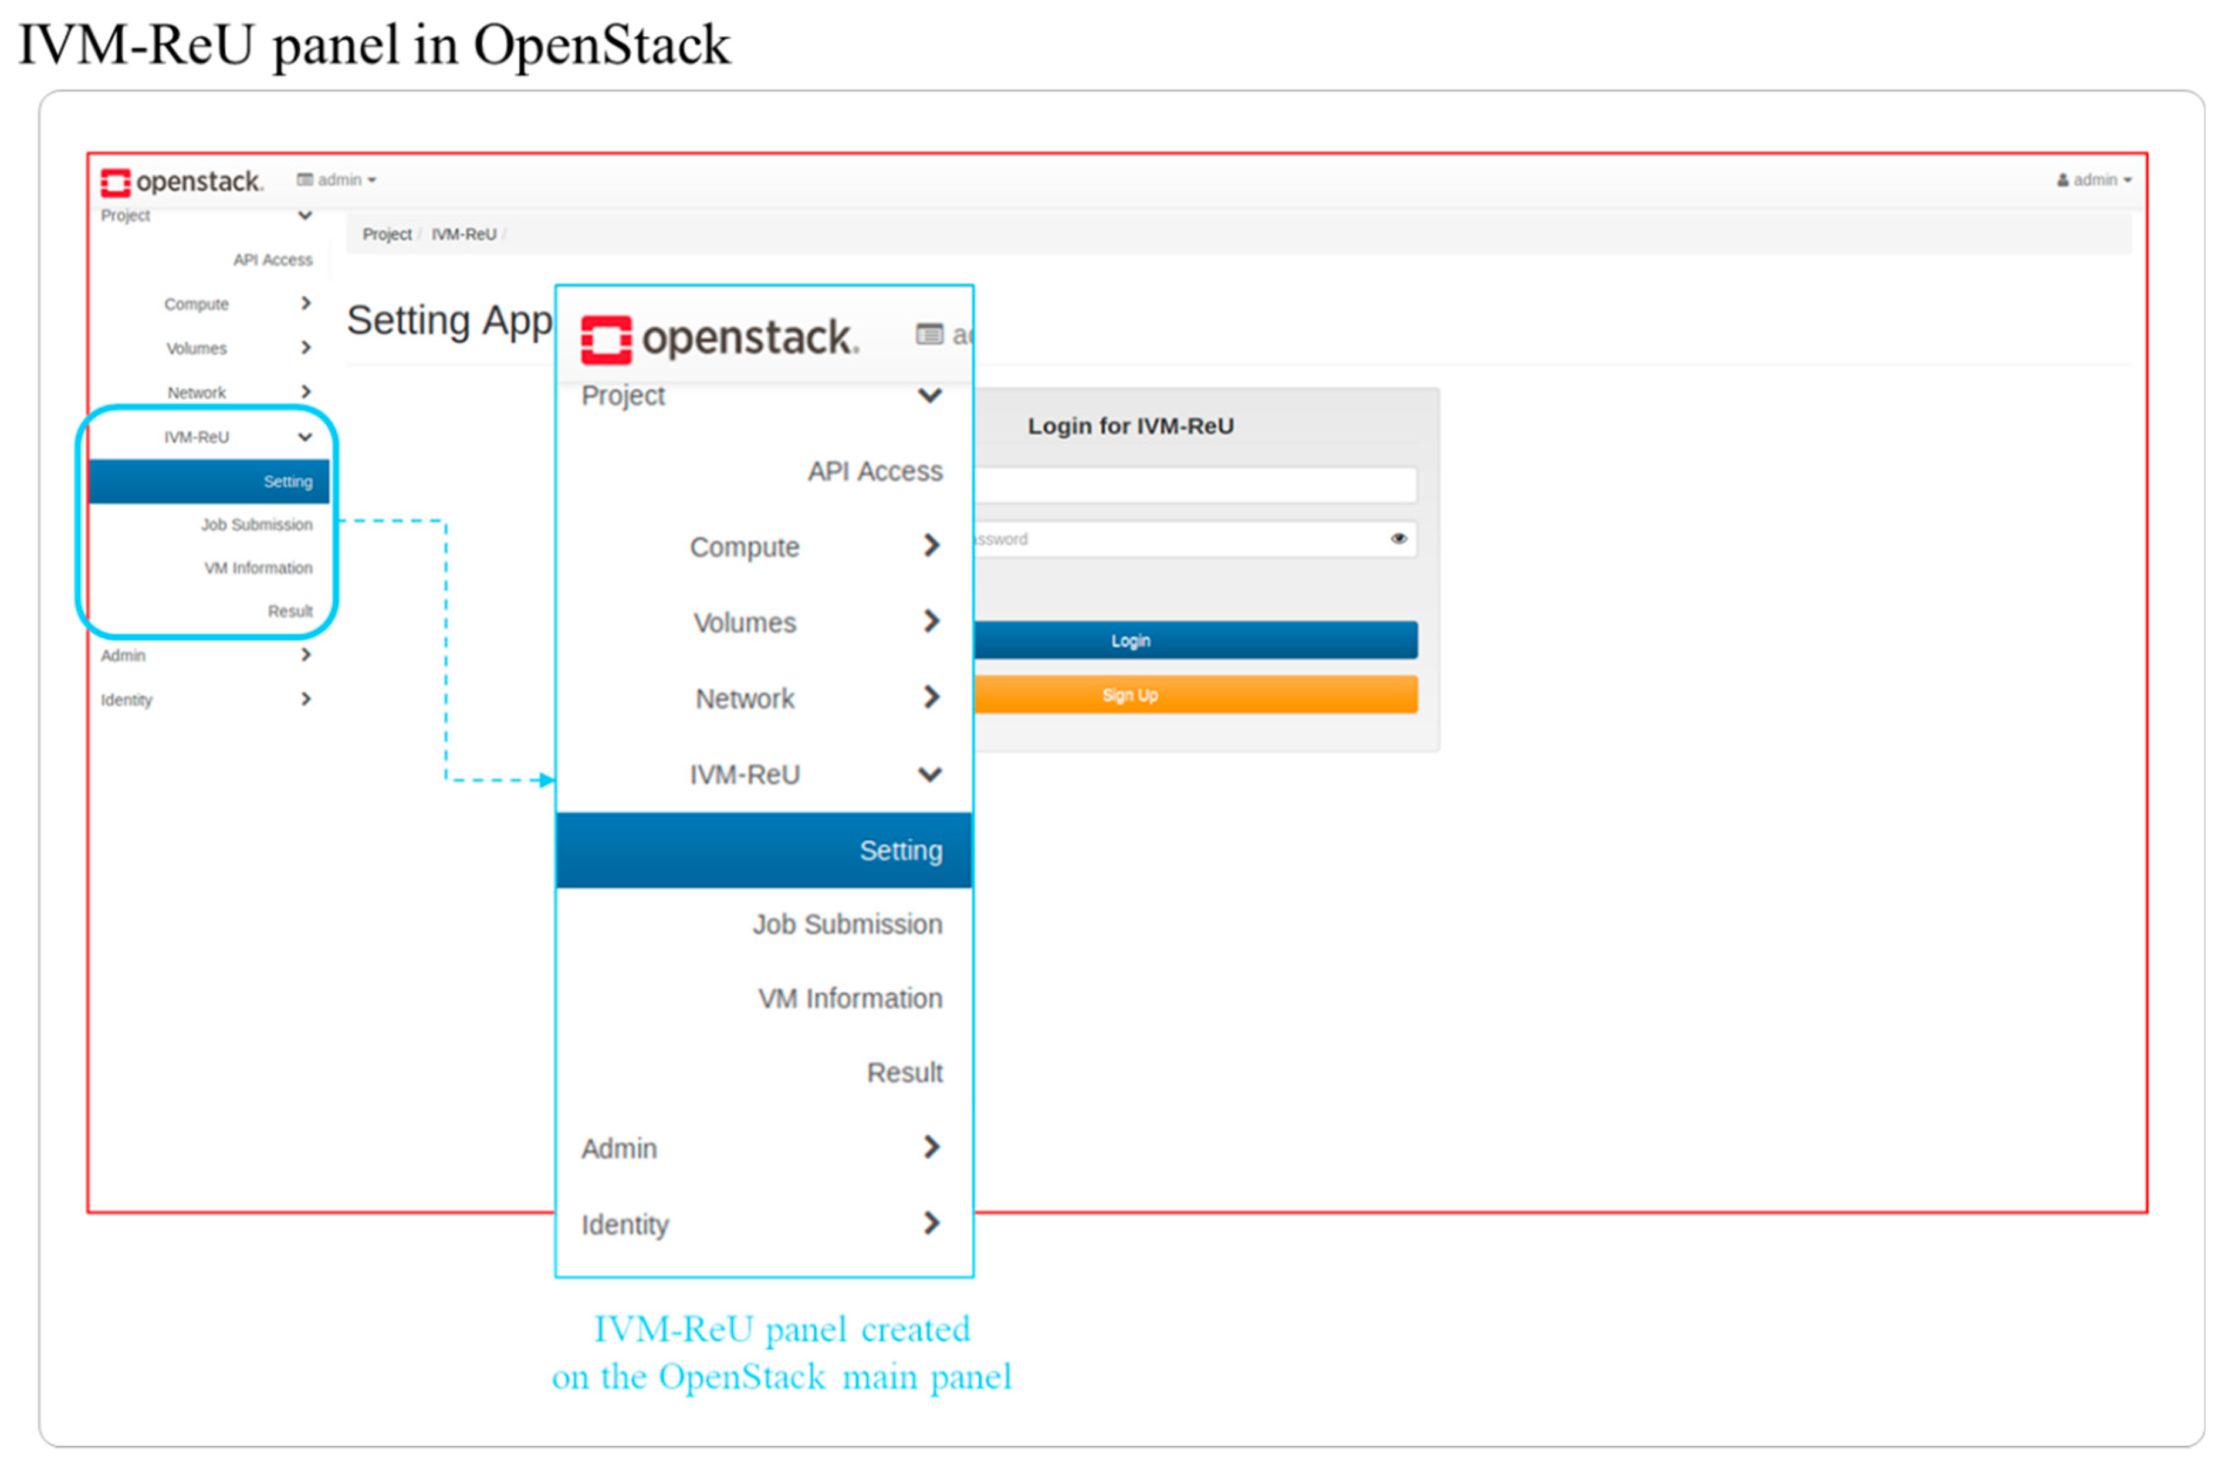
Task: Open API Access in the small sidebar
Action: coord(272,261)
